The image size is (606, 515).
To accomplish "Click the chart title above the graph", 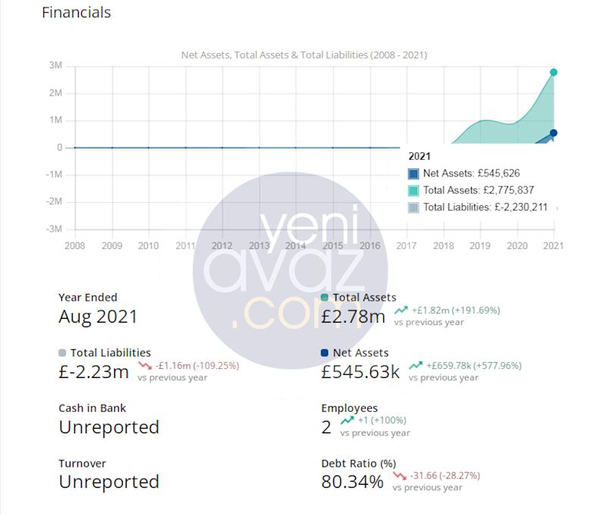I will [x=305, y=55].
